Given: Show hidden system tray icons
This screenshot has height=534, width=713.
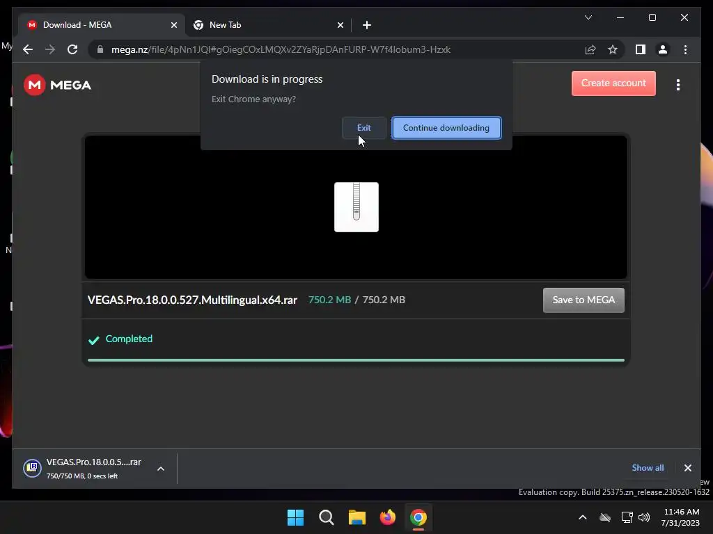Looking at the screenshot, I should 583,517.
